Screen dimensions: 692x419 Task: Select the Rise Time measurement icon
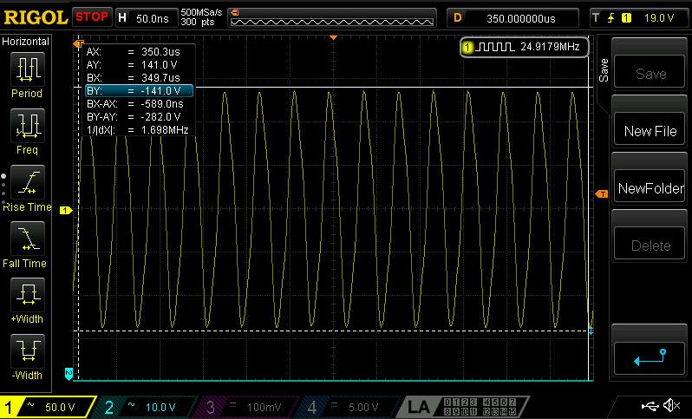28,182
